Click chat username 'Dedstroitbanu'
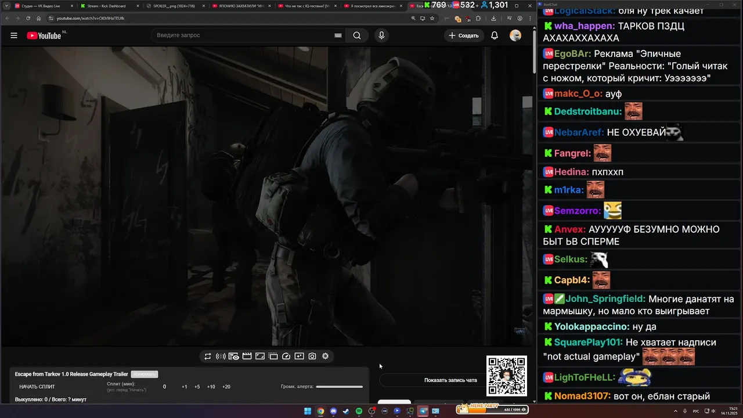The height and width of the screenshot is (418, 743). (588, 112)
